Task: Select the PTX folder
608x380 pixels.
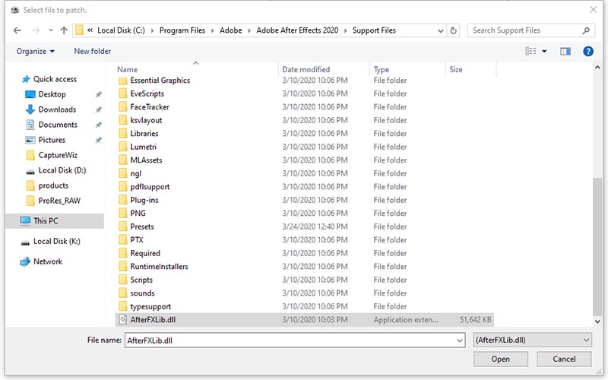Action: [137, 239]
